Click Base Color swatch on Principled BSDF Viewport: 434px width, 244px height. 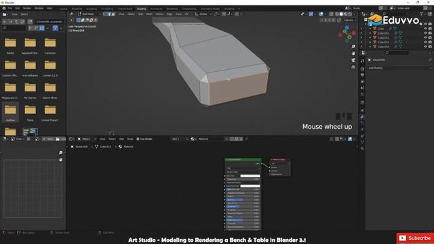coord(250,176)
